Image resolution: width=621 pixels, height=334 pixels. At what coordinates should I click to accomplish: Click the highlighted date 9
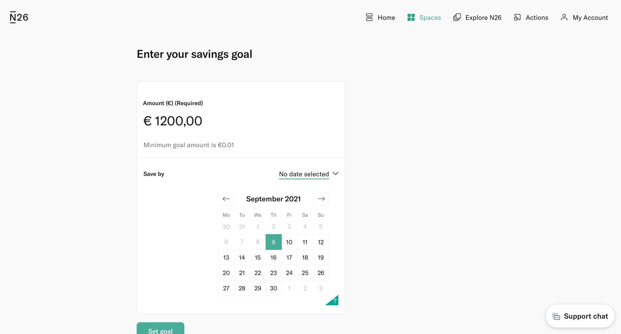click(x=273, y=242)
